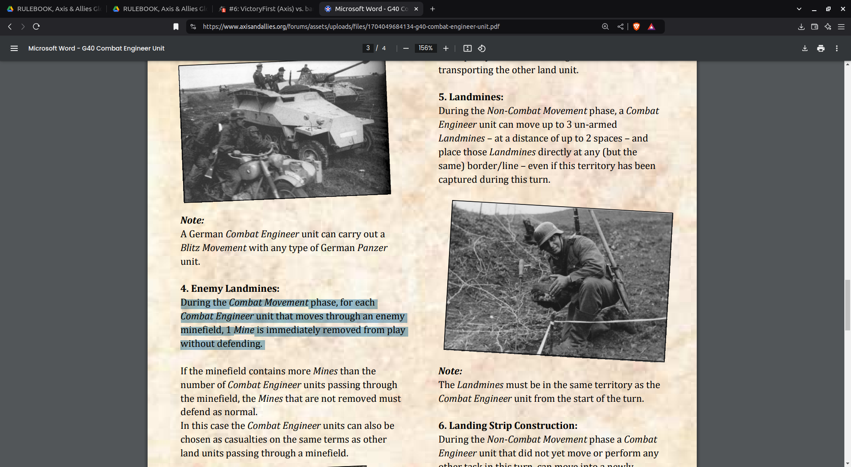Edit the PDF page number field
The image size is (851, 467).
[x=368, y=48]
